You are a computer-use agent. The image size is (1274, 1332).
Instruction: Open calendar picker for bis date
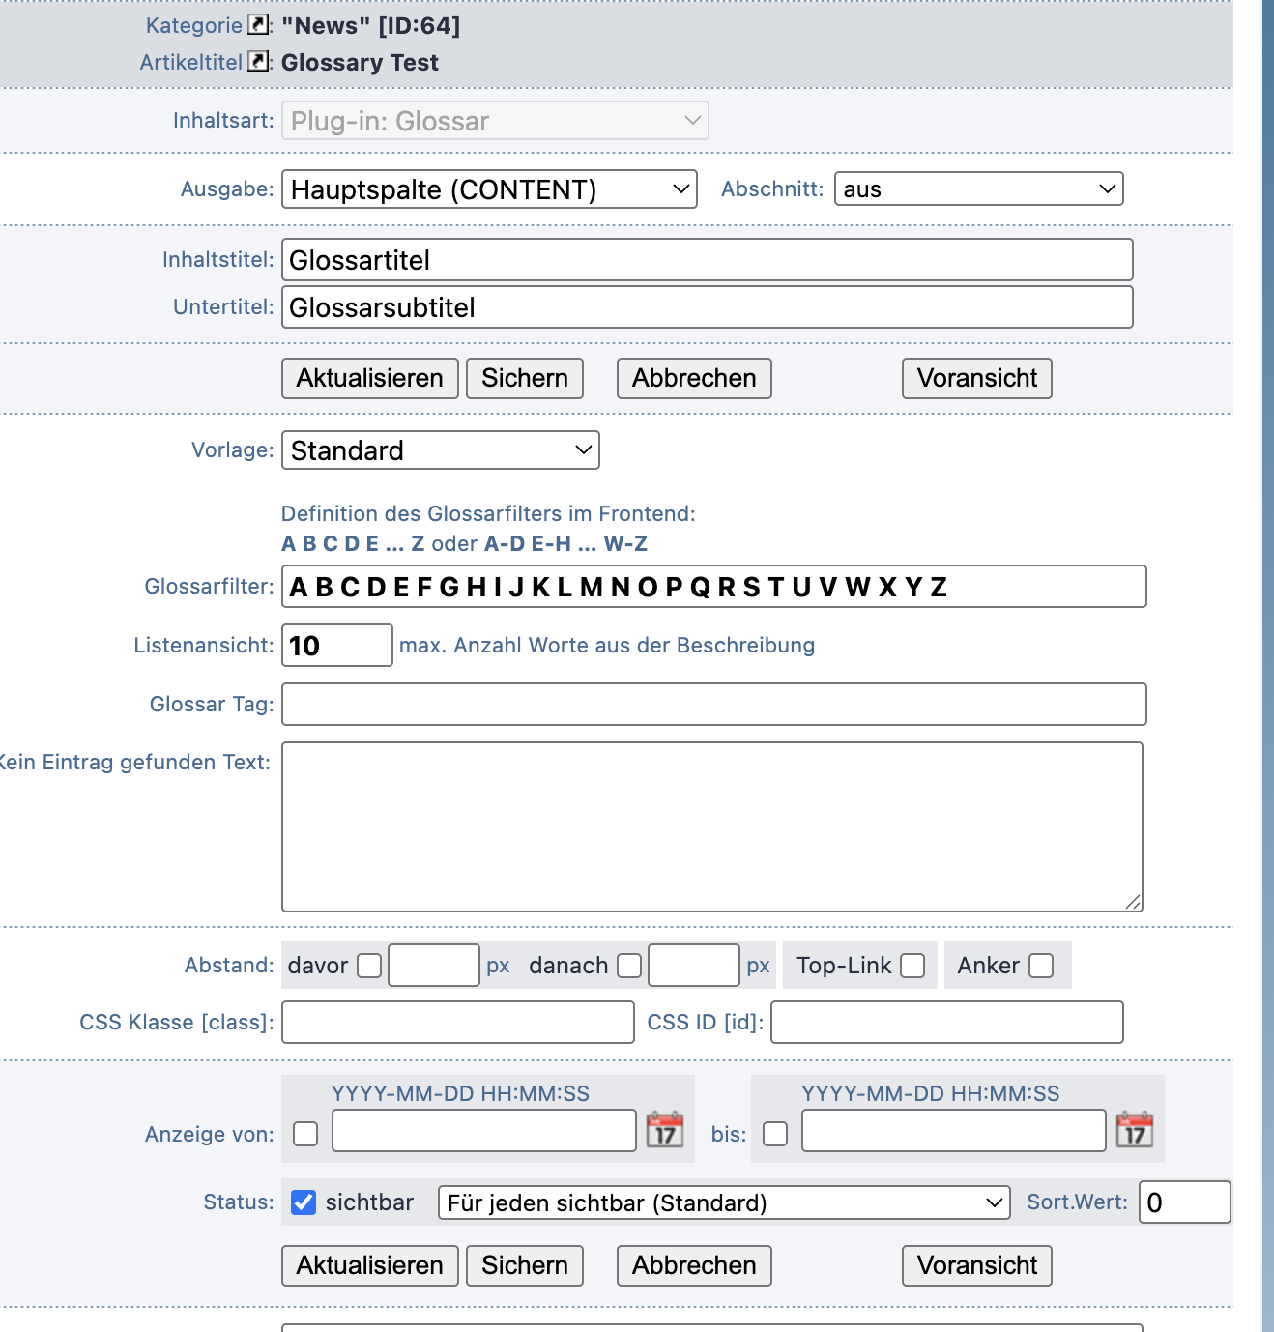point(1135,1130)
